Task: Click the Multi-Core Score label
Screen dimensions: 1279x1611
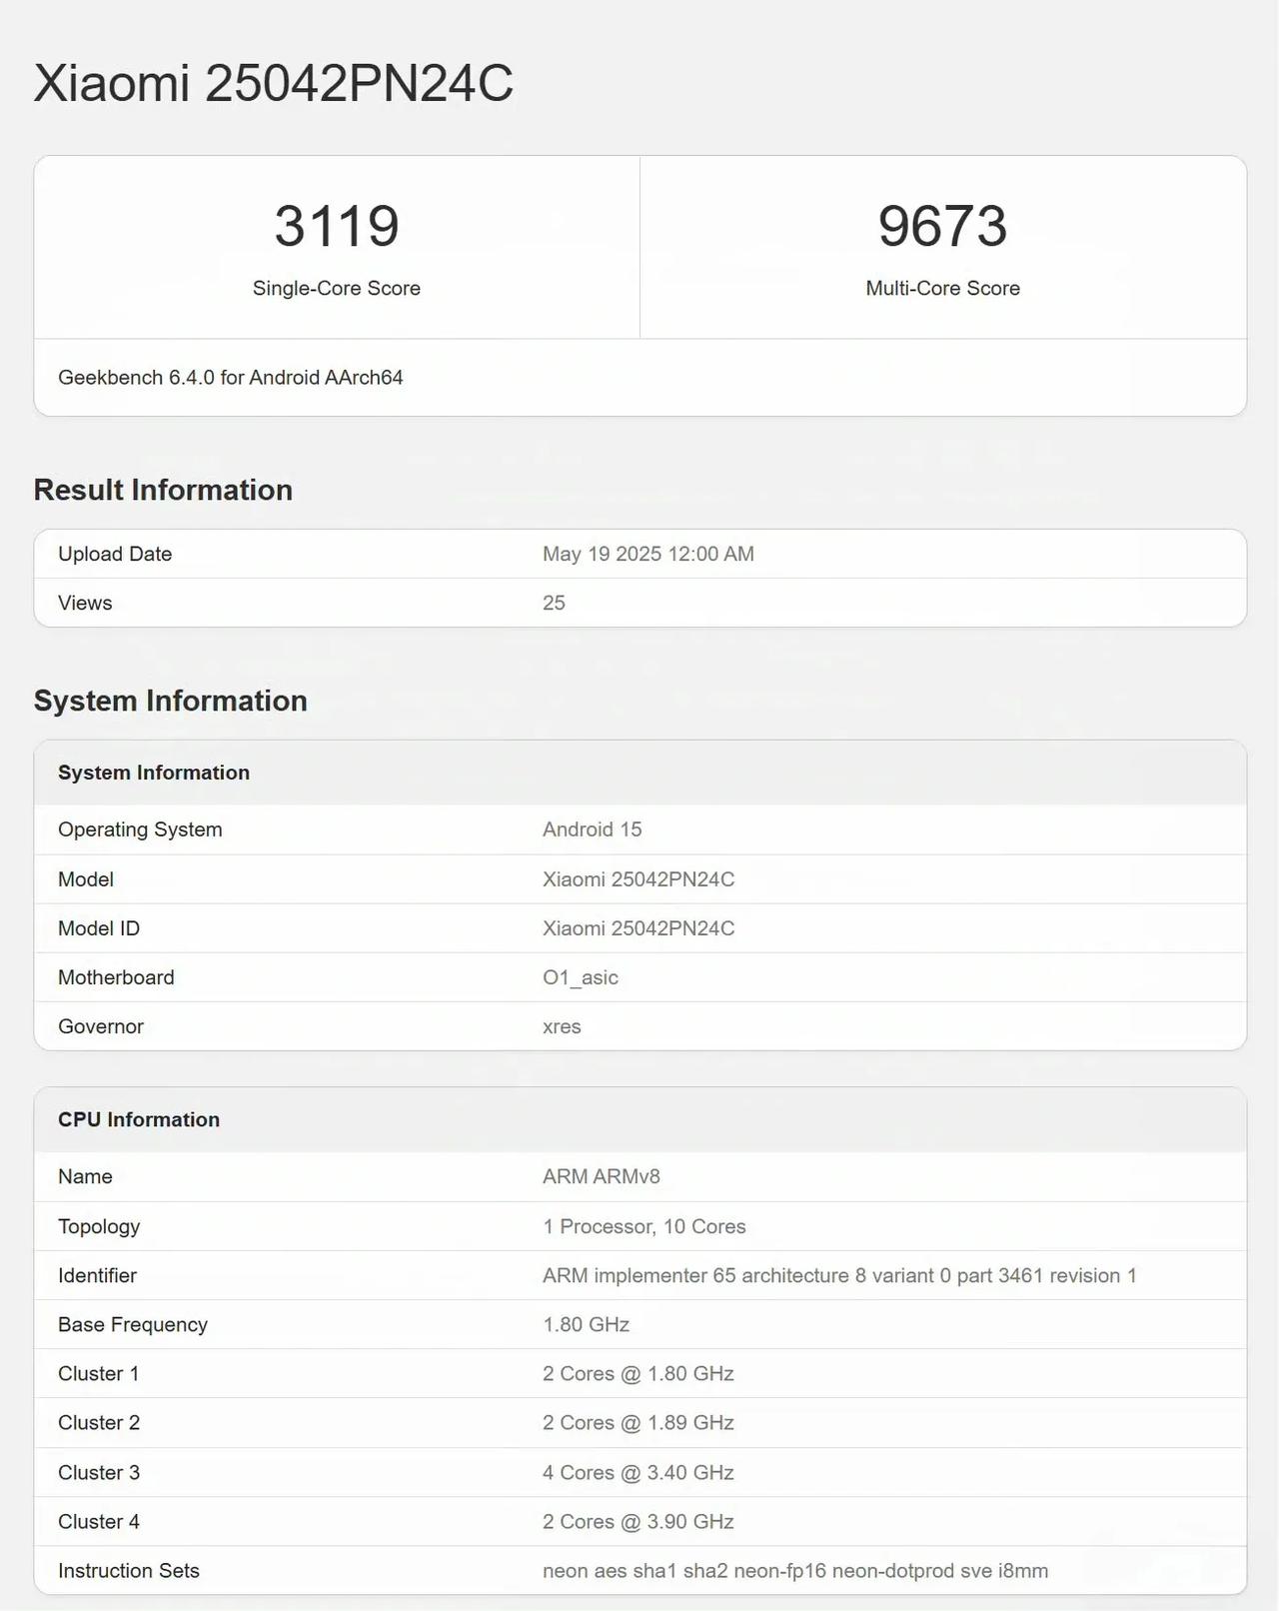Action: [x=942, y=288]
